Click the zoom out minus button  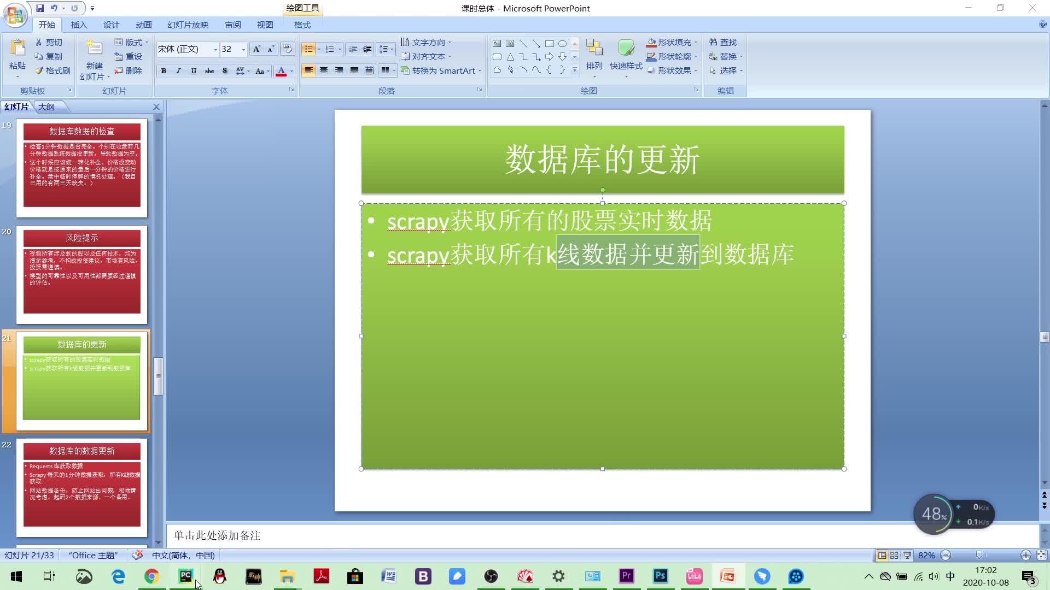[x=946, y=555]
